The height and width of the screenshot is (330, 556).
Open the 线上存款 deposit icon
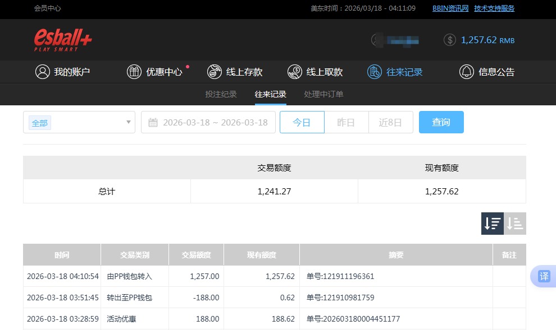214,72
